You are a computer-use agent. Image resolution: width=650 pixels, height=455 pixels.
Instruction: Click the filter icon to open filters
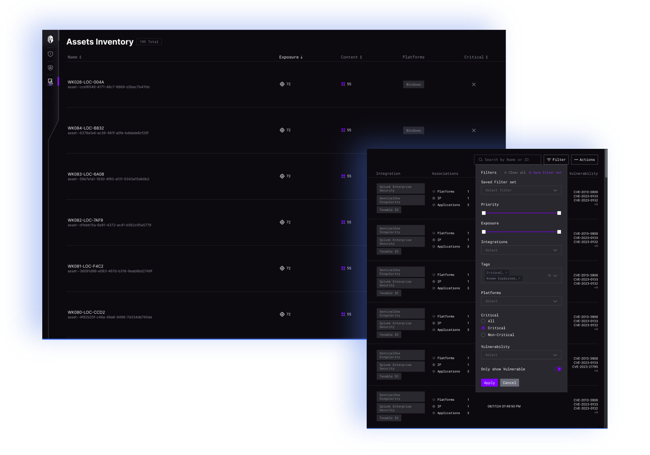point(556,159)
